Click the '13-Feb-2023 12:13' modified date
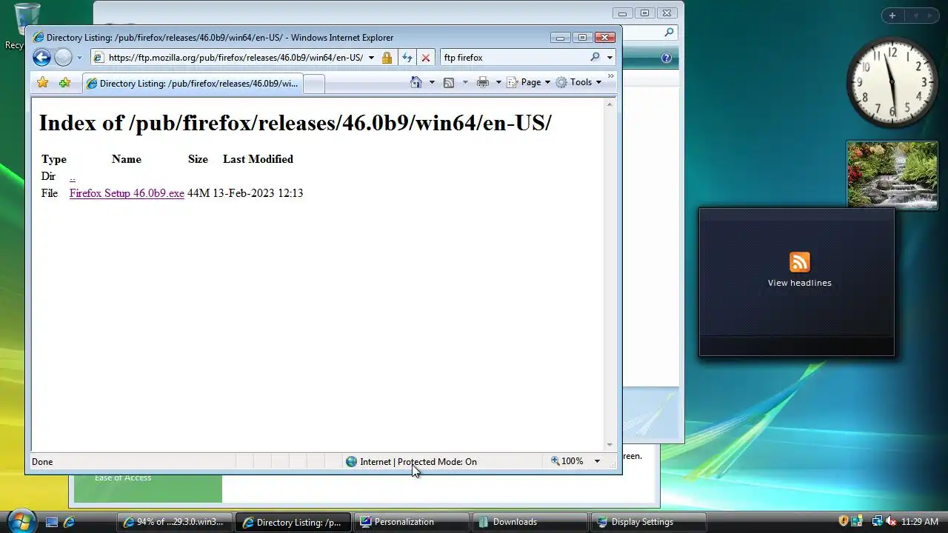This screenshot has width=948, height=533. tap(258, 193)
